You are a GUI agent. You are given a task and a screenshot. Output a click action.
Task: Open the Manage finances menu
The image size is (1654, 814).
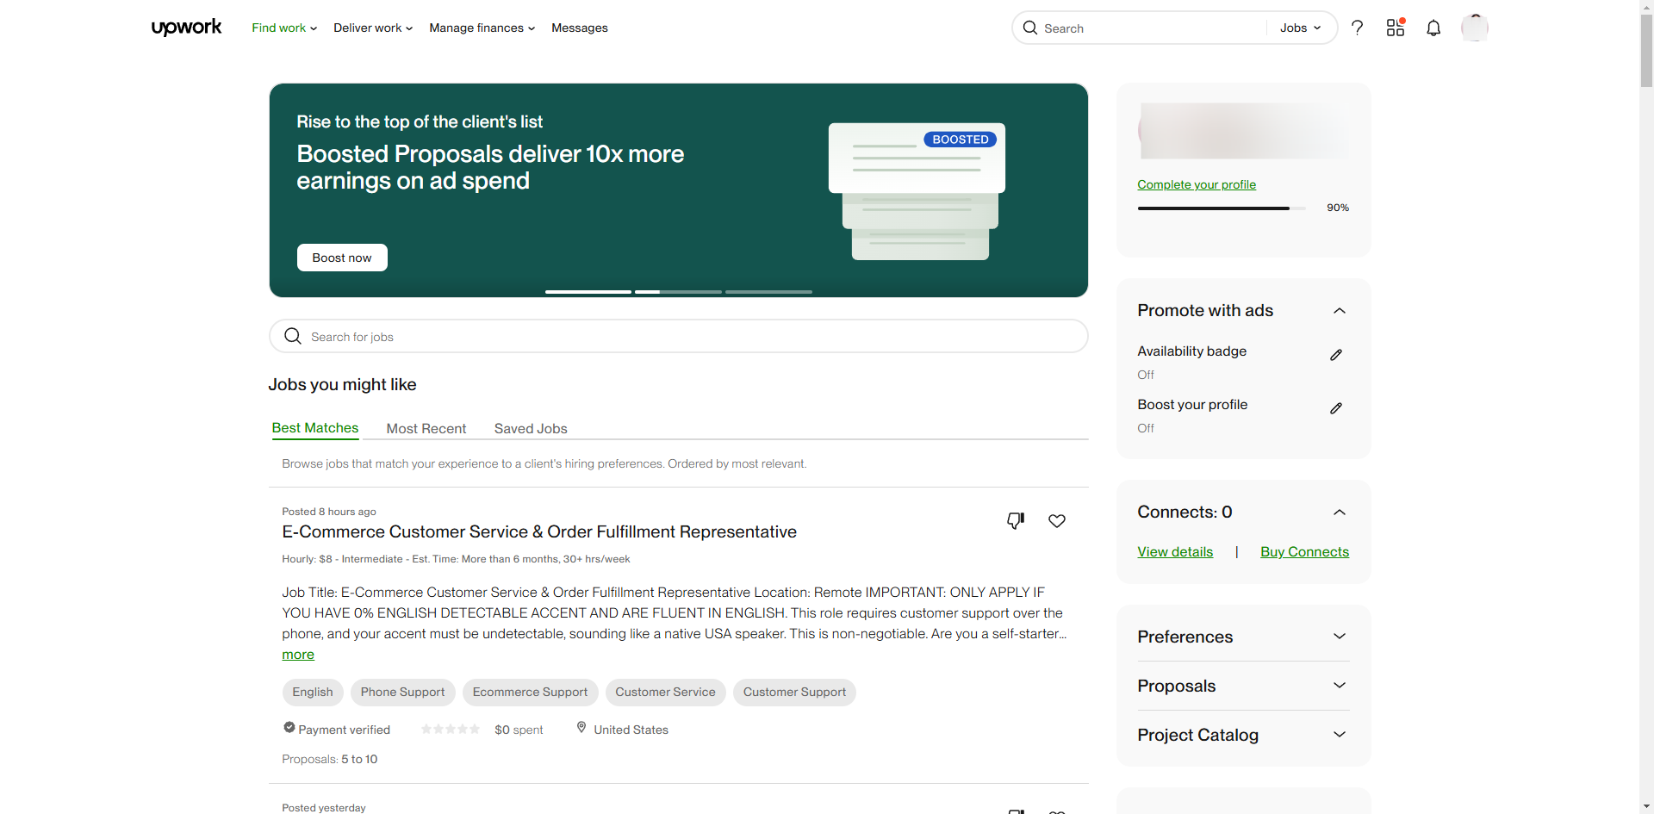(x=482, y=28)
